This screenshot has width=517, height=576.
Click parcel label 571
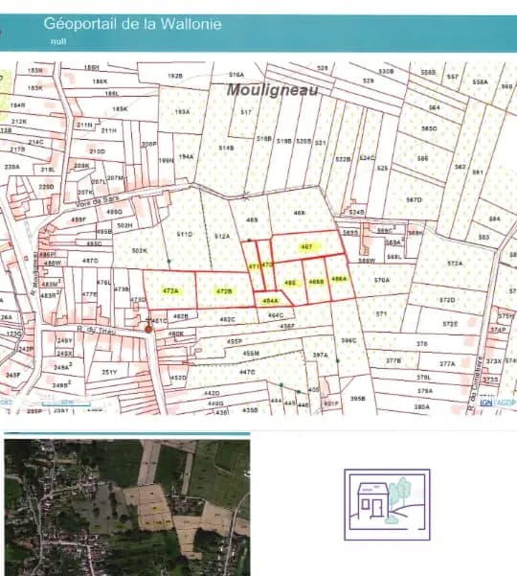[x=381, y=313]
